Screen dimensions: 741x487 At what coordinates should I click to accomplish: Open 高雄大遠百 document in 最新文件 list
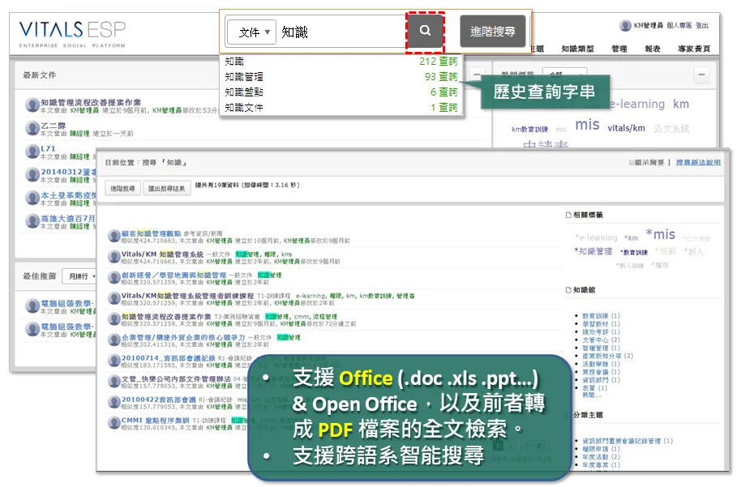pos(68,218)
